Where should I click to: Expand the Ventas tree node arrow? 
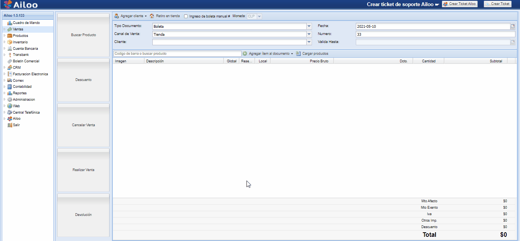click(x=5, y=29)
